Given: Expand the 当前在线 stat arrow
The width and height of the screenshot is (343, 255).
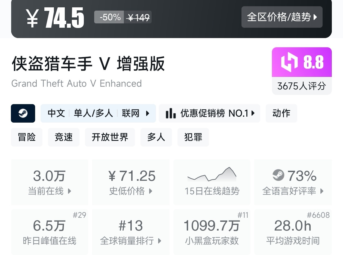Looking at the screenshot, I should coord(69,191).
